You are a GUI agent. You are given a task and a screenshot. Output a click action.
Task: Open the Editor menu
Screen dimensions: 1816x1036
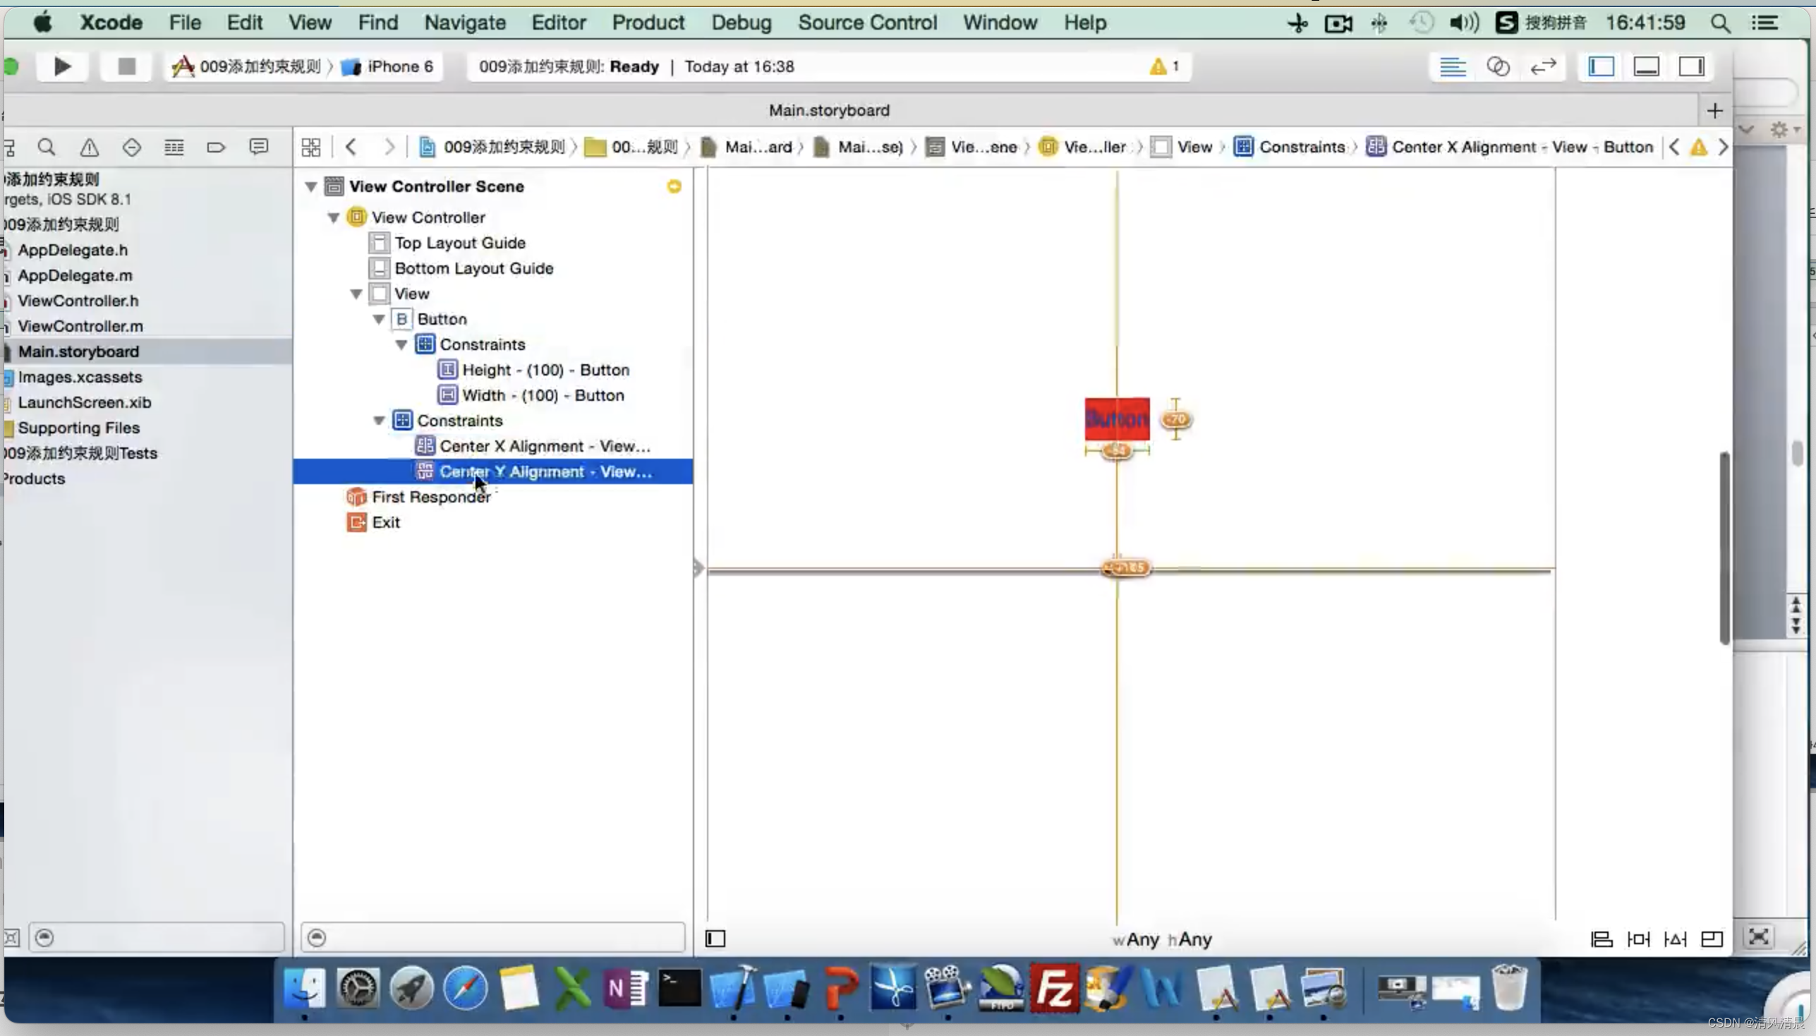558,23
